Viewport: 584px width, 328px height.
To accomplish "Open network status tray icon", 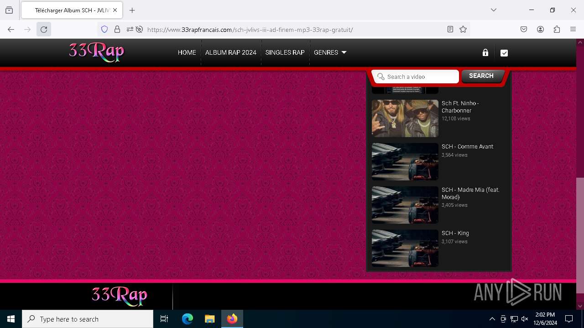I will click(x=514, y=319).
